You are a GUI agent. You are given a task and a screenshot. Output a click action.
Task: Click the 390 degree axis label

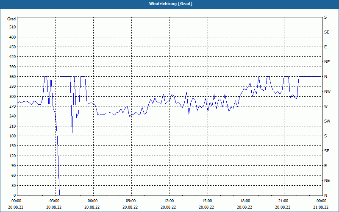pos(13,67)
